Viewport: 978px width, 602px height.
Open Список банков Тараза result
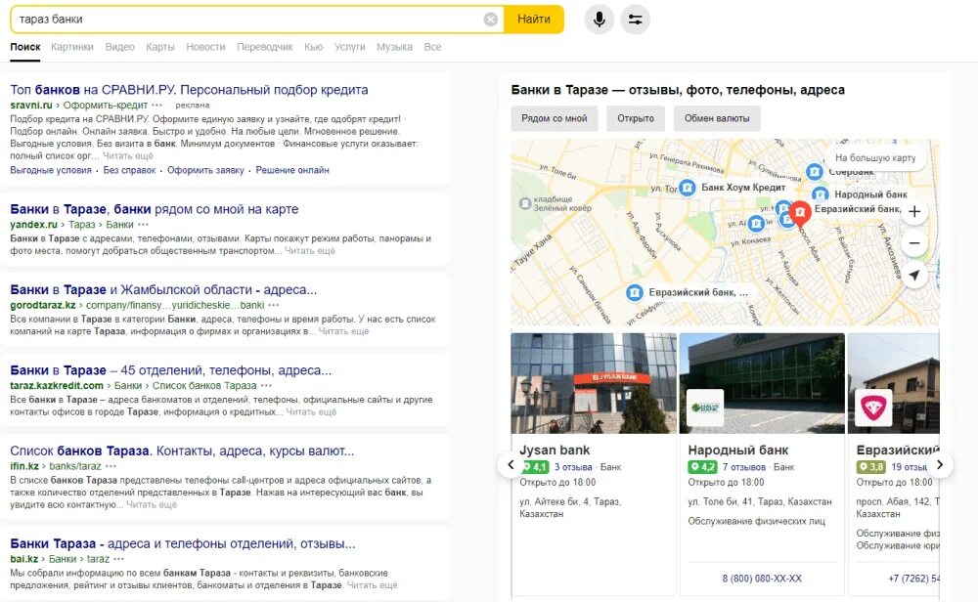(x=182, y=451)
